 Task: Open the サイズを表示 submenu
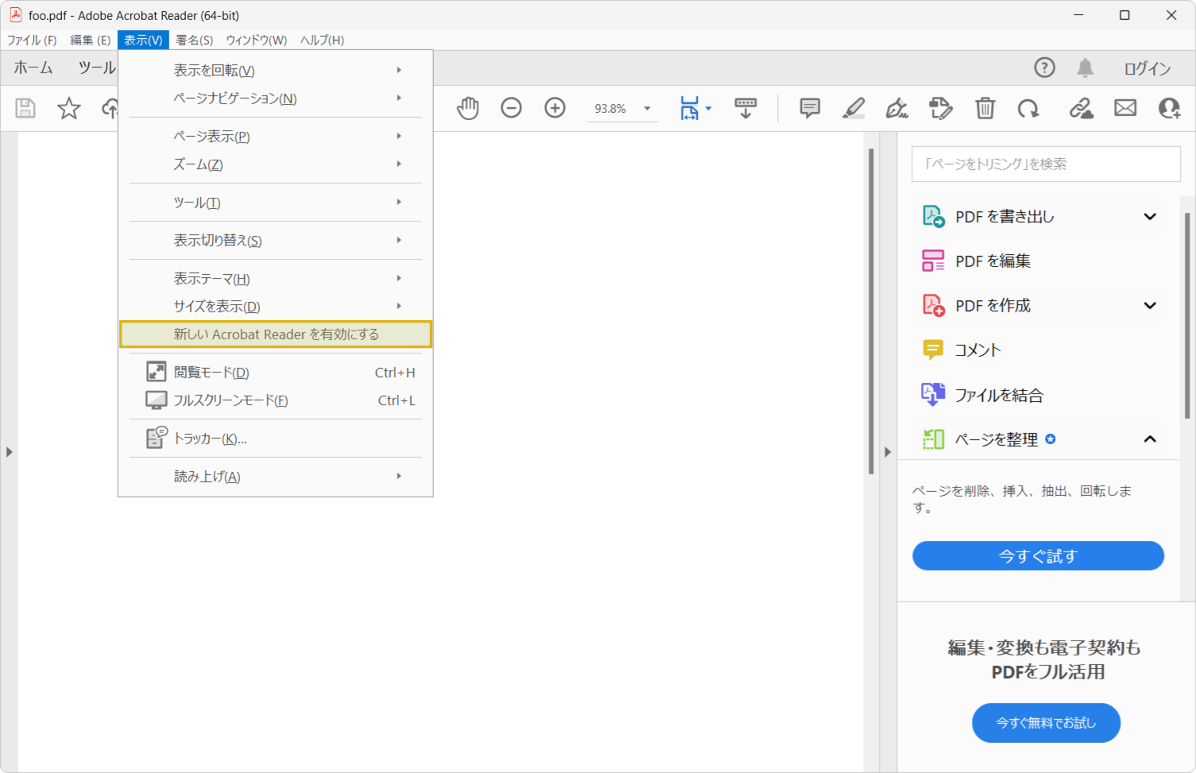coord(276,307)
